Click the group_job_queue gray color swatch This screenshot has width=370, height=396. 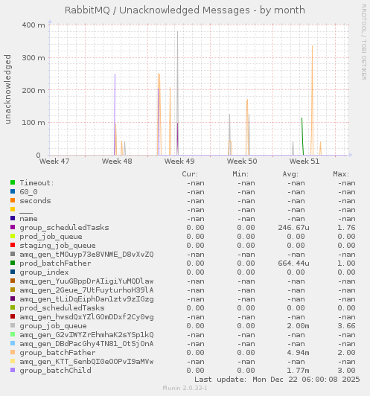13,325
